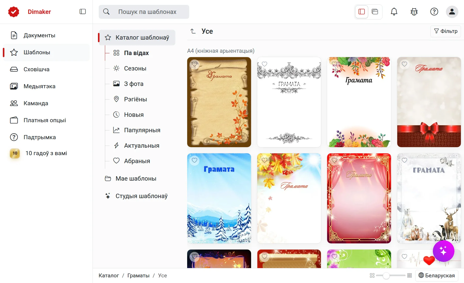464x283 pixels.
Task: Click the Пошук па шаблонах search field
Action: [x=144, y=12]
